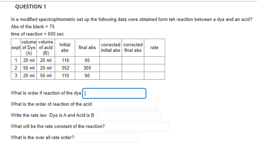
Task: Click the 'volume of Dye (A)' header cell
Action: click(x=29, y=48)
